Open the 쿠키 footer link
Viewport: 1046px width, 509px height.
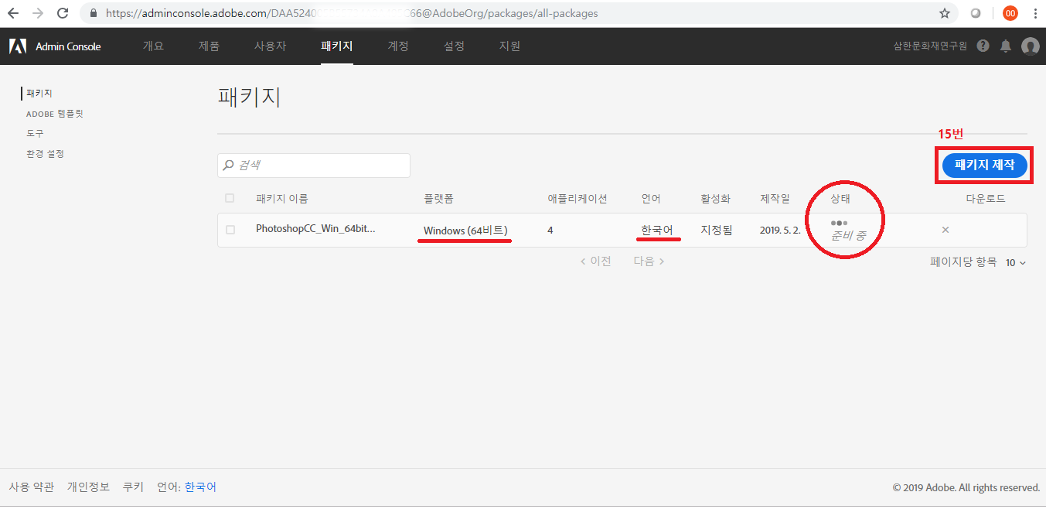point(133,487)
